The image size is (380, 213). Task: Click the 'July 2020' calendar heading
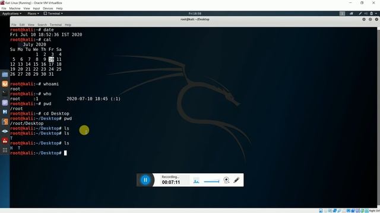[x=34, y=44]
